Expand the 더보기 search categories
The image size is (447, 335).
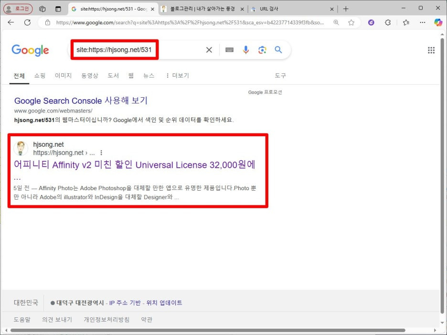(x=177, y=76)
